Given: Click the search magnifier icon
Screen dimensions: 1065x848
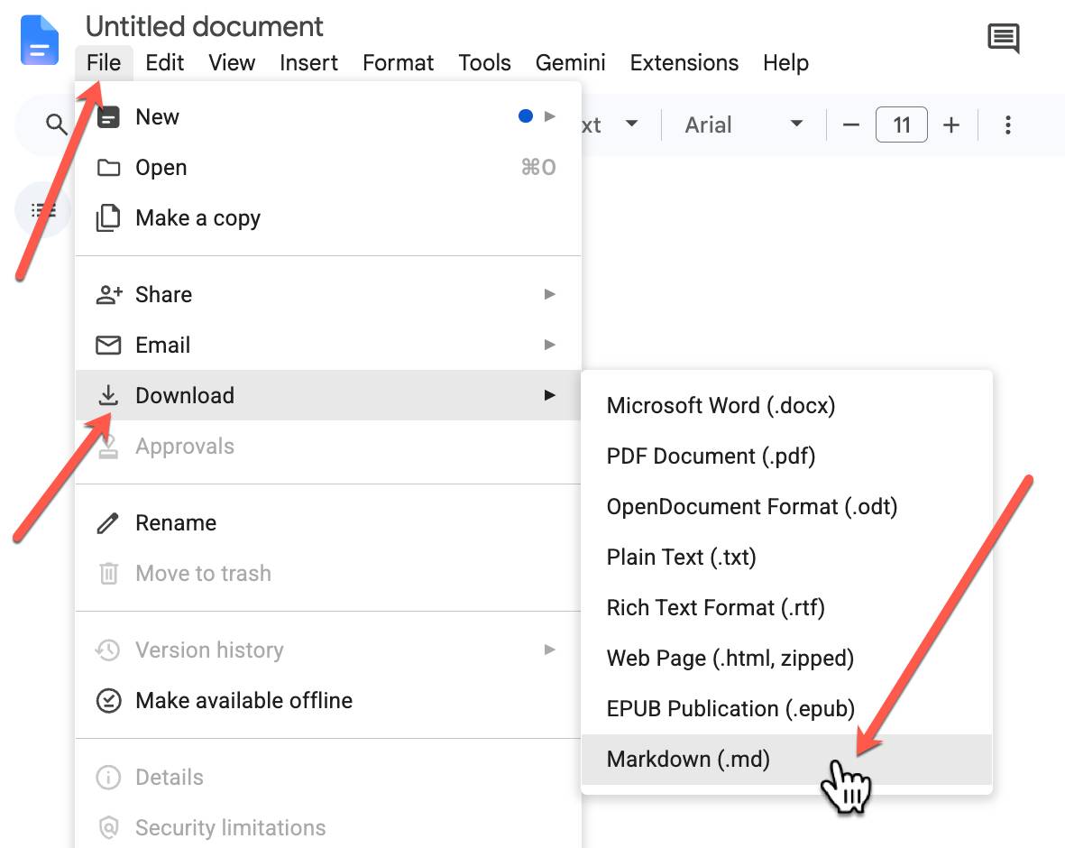Looking at the screenshot, I should [57, 124].
